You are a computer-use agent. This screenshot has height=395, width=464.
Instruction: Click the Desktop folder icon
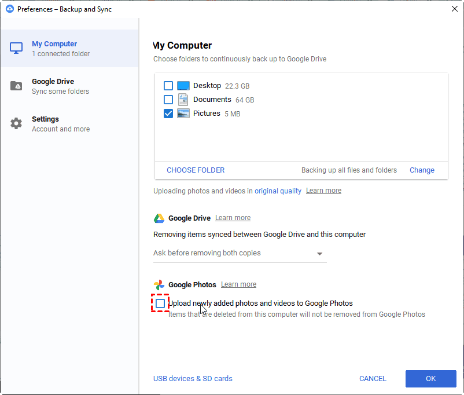click(x=183, y=86)
